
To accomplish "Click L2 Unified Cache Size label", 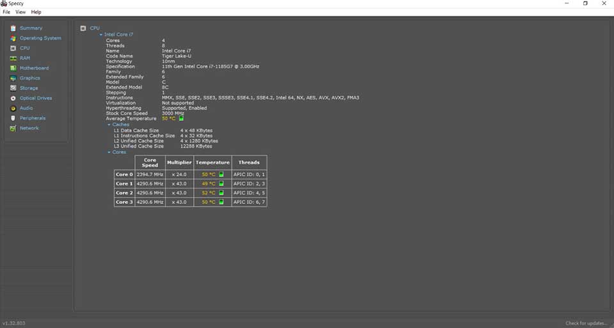I will (x=139, y=141).
